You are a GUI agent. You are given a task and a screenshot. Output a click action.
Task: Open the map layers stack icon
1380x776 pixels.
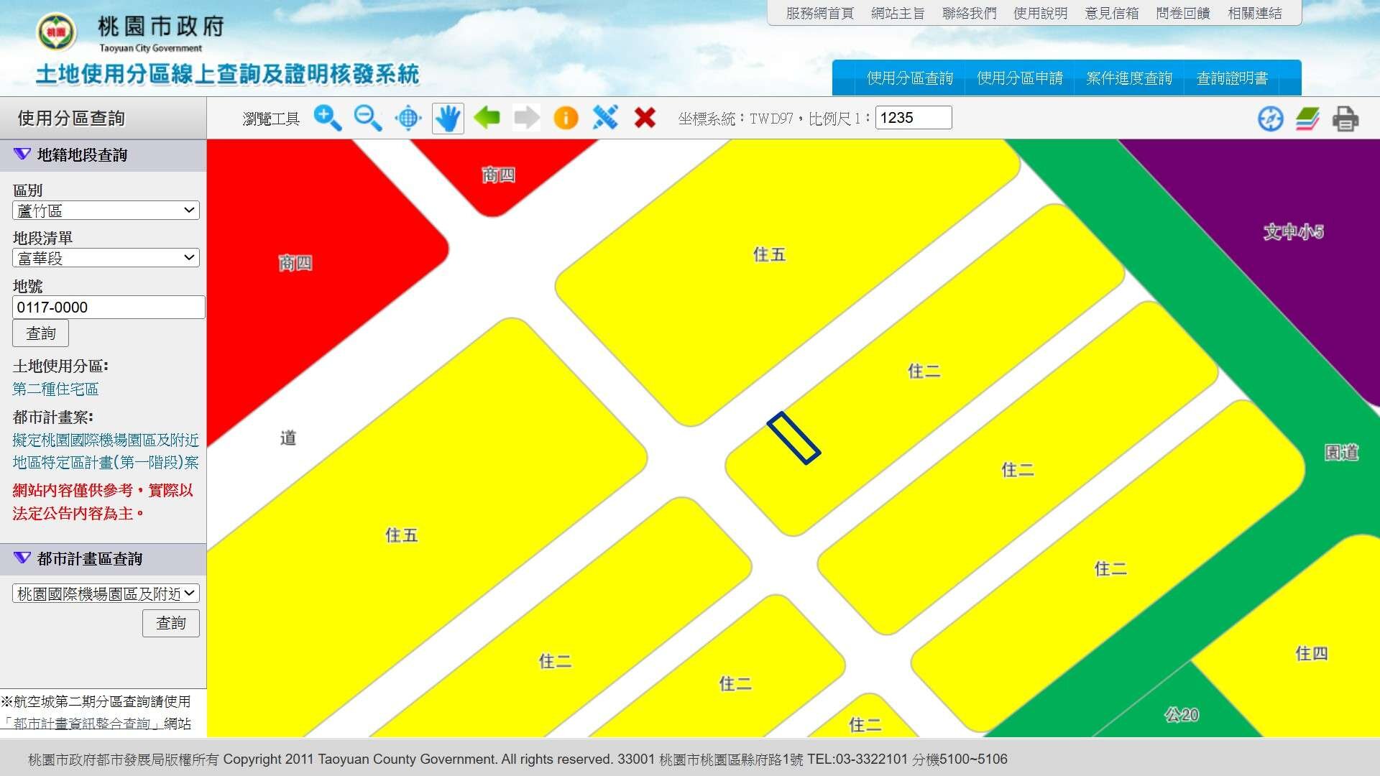[1307, 119]
